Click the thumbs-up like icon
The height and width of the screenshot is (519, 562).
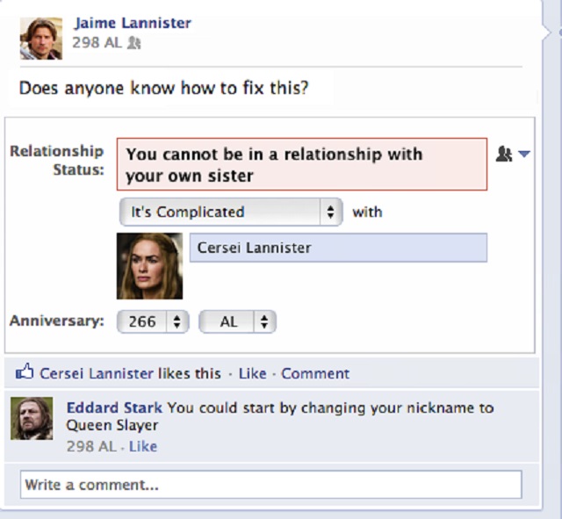point(24,373)
